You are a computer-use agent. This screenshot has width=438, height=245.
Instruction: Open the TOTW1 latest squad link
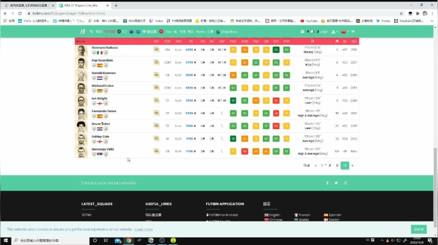pos(86,215)
